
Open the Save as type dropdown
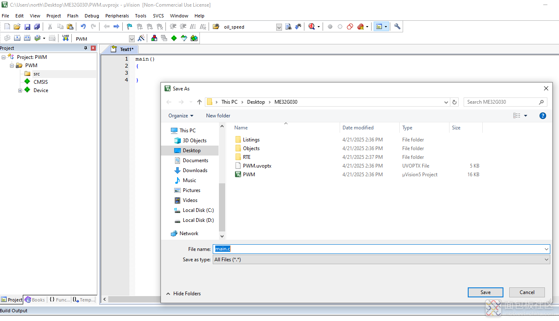(546, 260)
